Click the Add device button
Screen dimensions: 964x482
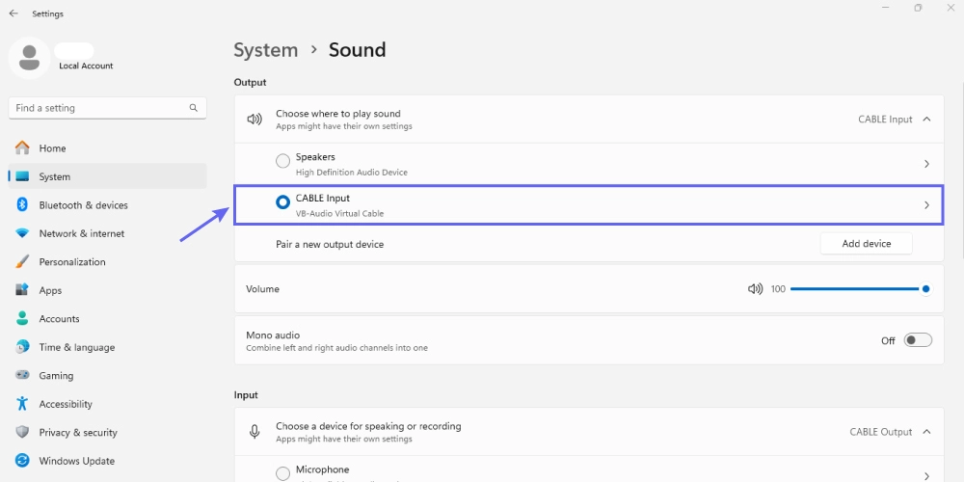pos(866,244)
